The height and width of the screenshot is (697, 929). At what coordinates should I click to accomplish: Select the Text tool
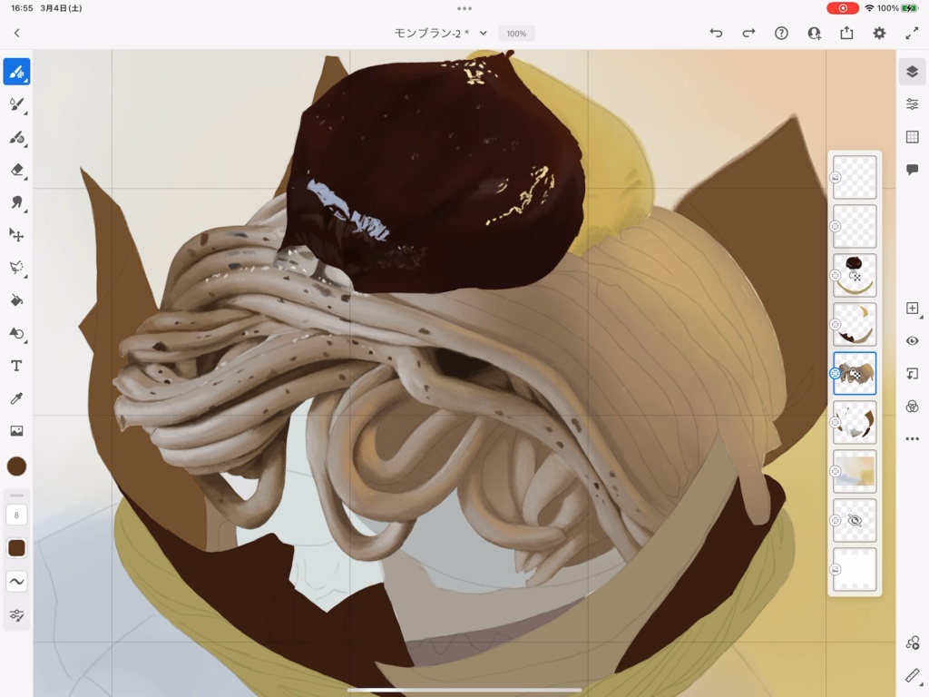point(16,366)
